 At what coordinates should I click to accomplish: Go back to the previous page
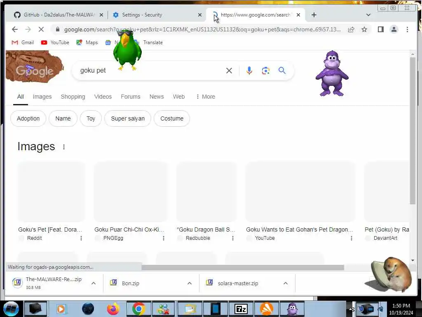(x=15, y=29)
